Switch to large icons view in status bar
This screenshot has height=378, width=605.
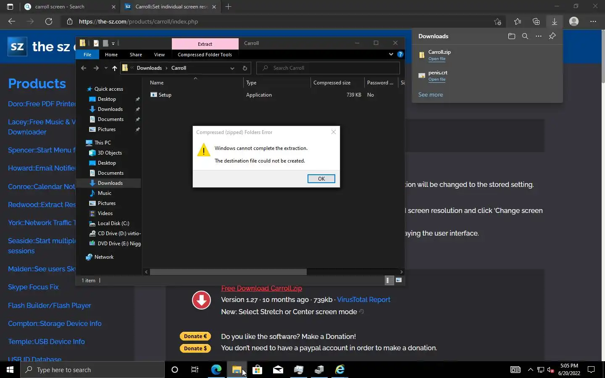click(x=399, y=280)
